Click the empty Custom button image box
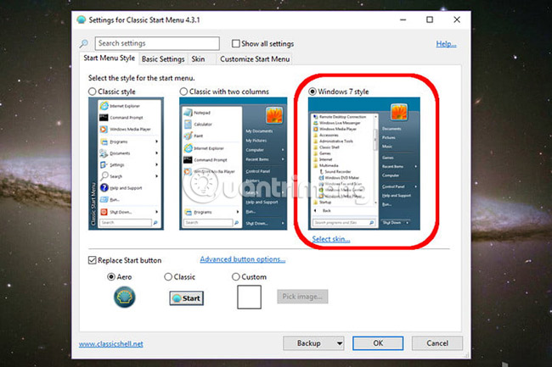This screenshot has height=367, width=552. pos(249,297)
